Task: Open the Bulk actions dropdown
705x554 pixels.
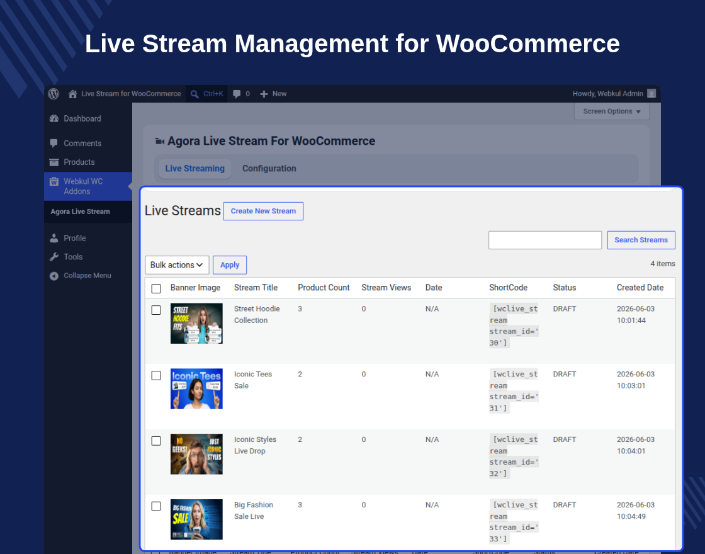Action: (177, 265)
